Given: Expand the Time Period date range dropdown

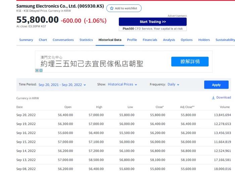Looking at the screenshot, I should (x=62, y=85).
